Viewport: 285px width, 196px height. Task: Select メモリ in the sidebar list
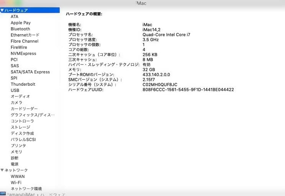[16, 152]
